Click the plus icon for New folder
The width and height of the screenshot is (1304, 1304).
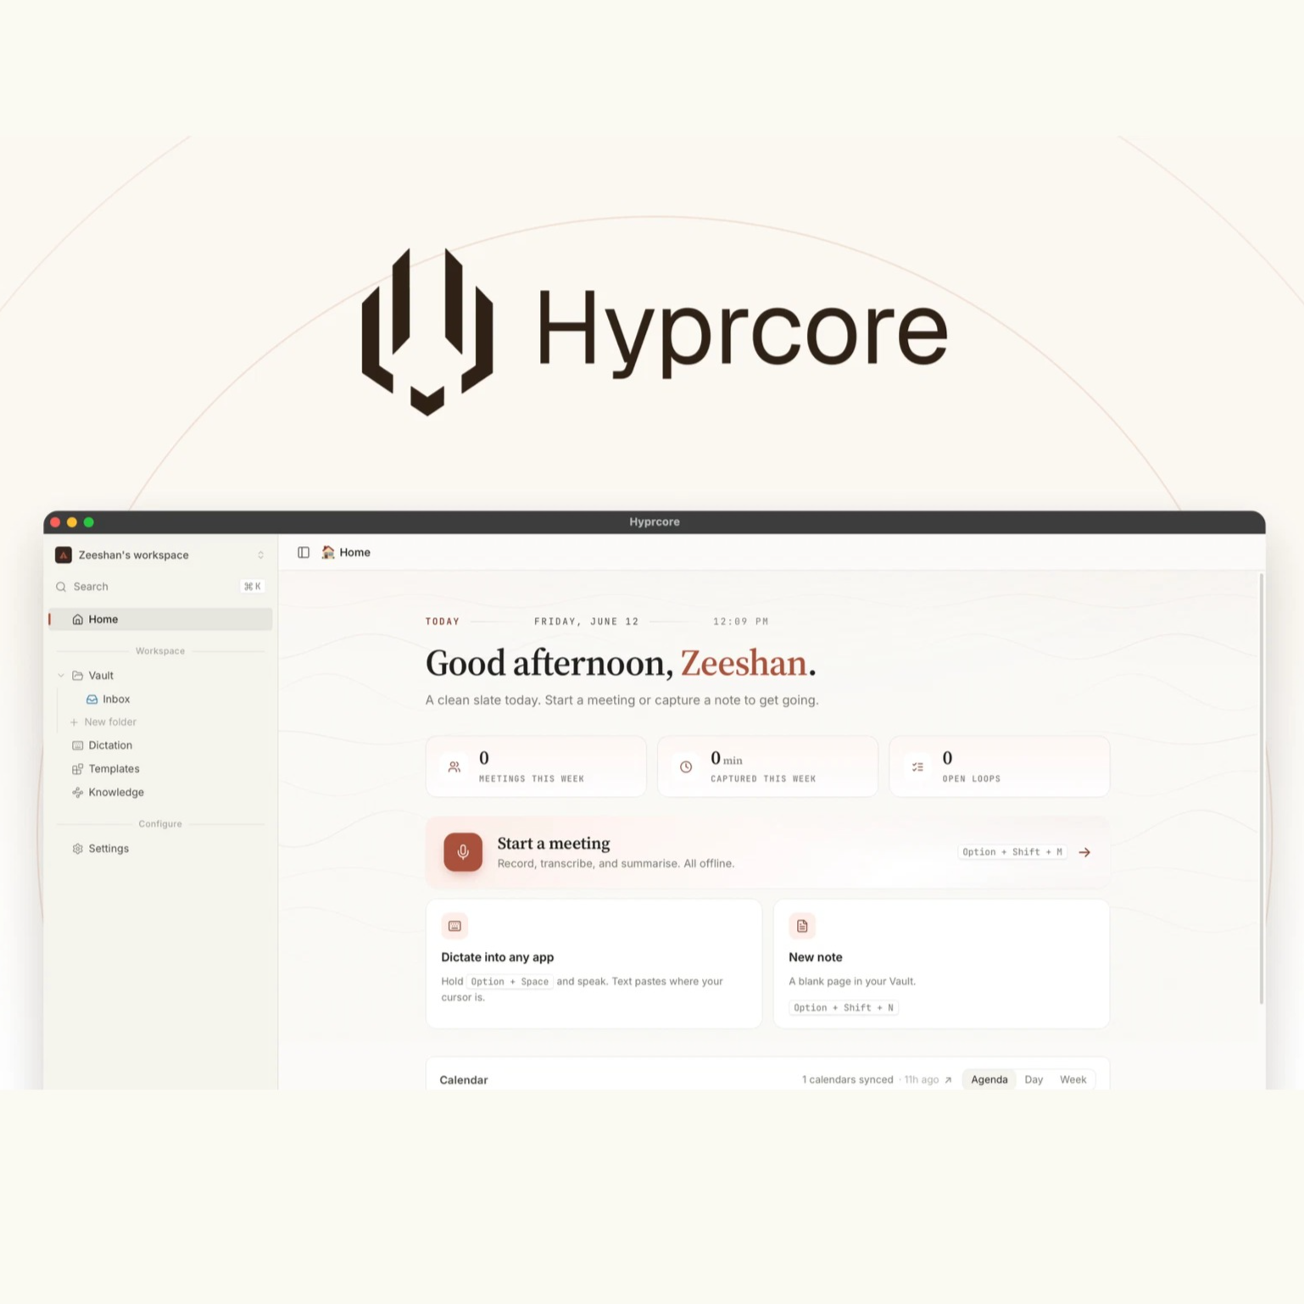(x=74, y=722)
